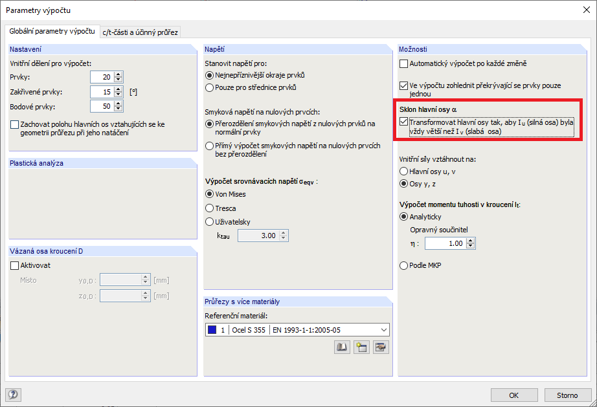Click the η value input field
597x407 pixels.
point(446,243)
